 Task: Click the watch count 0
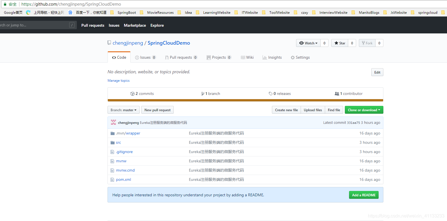click(324, 43)
